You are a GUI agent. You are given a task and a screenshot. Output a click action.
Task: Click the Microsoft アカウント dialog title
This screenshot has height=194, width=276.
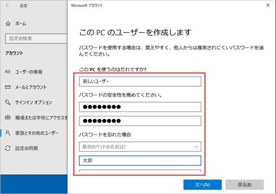pyautogui.click(x=87, y=5)
